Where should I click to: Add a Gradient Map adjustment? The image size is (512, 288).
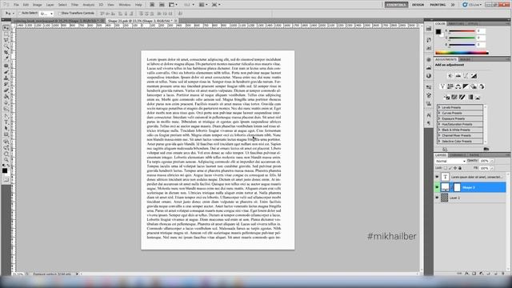(x=470, y=98)
